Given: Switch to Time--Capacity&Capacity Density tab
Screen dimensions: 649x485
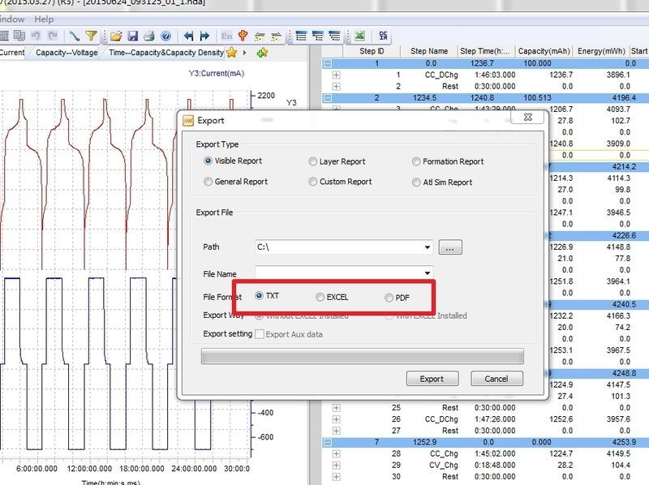Looking at the screenshot, I should pos(166,53).
